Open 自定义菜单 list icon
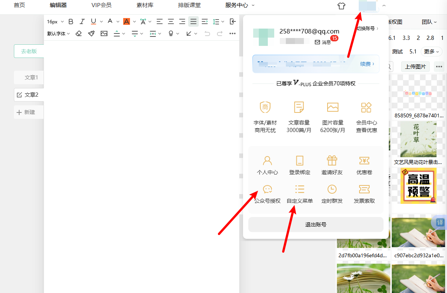The width and height of the screenshot is (447, 293). 299,189
